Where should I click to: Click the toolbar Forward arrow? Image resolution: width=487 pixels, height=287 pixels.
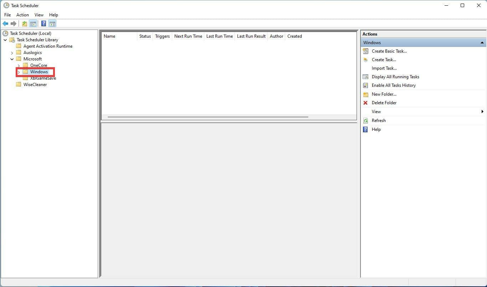14,24
